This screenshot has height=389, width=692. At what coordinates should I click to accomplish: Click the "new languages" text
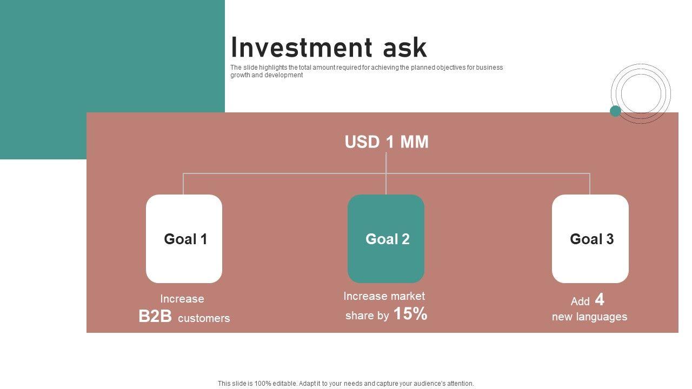click(589, 317)
